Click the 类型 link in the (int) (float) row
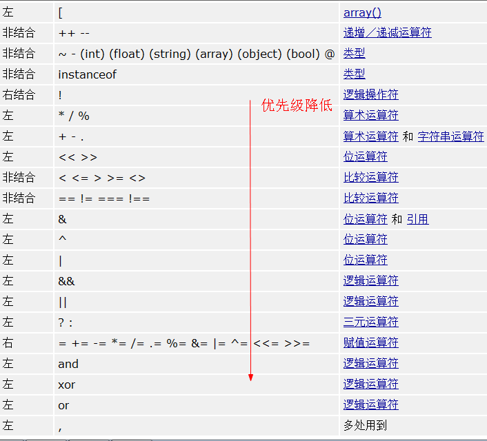The height and width of the screenshot is (441, 487). coord(354,53)
